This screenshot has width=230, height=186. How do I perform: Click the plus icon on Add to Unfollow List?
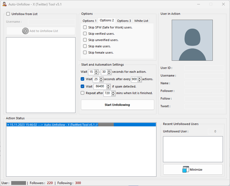pos(25,31)
